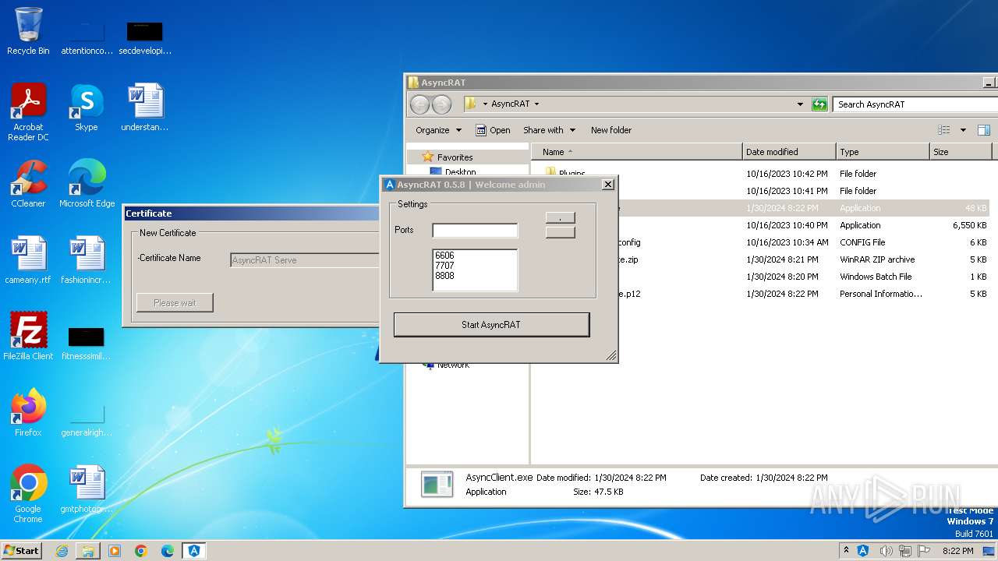Open FileZilla Client desktop shortcut
998x561 pixels.
pos(28,337)
